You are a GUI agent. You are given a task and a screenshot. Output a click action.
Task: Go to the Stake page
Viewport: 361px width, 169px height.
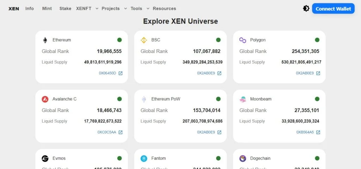pyautogui.click(x=65, y=8)
